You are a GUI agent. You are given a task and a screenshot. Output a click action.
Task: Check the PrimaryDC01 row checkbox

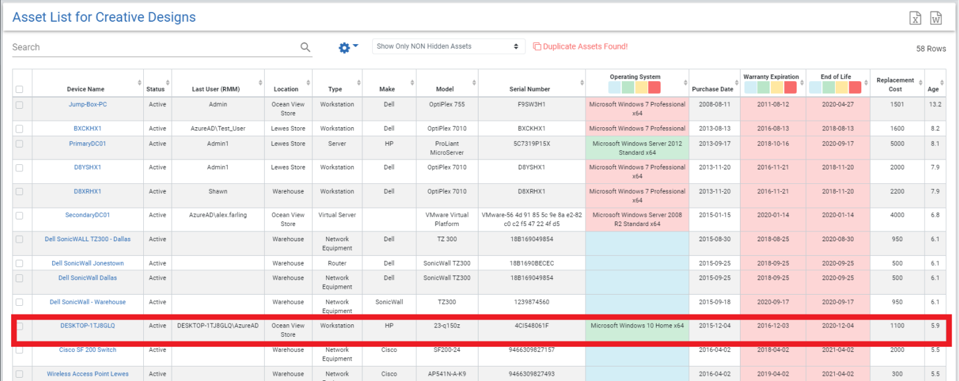click(x=19, y=144)
